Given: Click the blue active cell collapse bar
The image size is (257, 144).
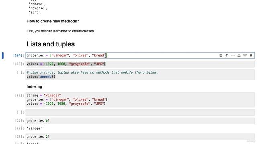Looking at the screenshot, I should coord(3,56).
